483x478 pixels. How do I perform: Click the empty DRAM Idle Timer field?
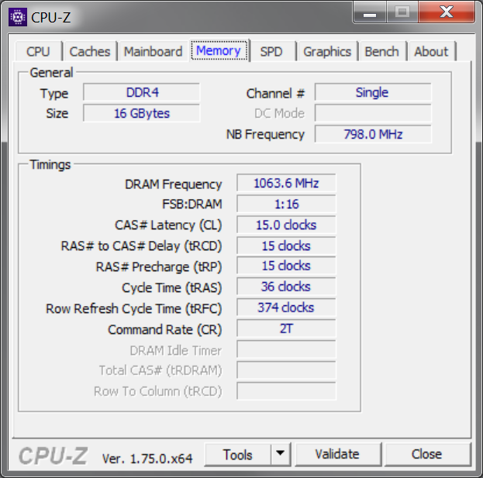click(286, 349)
